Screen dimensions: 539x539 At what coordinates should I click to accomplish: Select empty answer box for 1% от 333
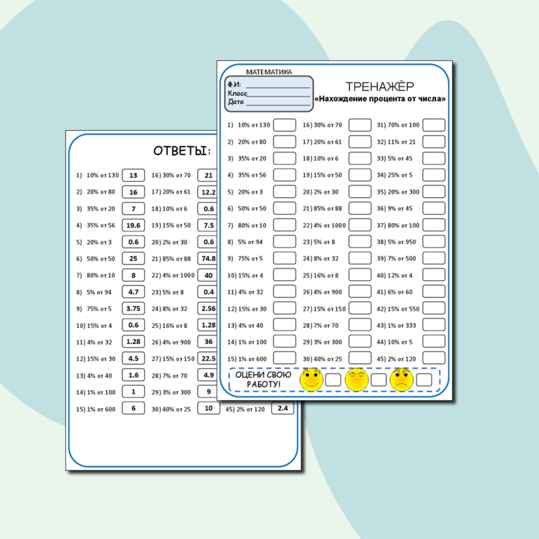pyautogui.click(x=433, y=325)
